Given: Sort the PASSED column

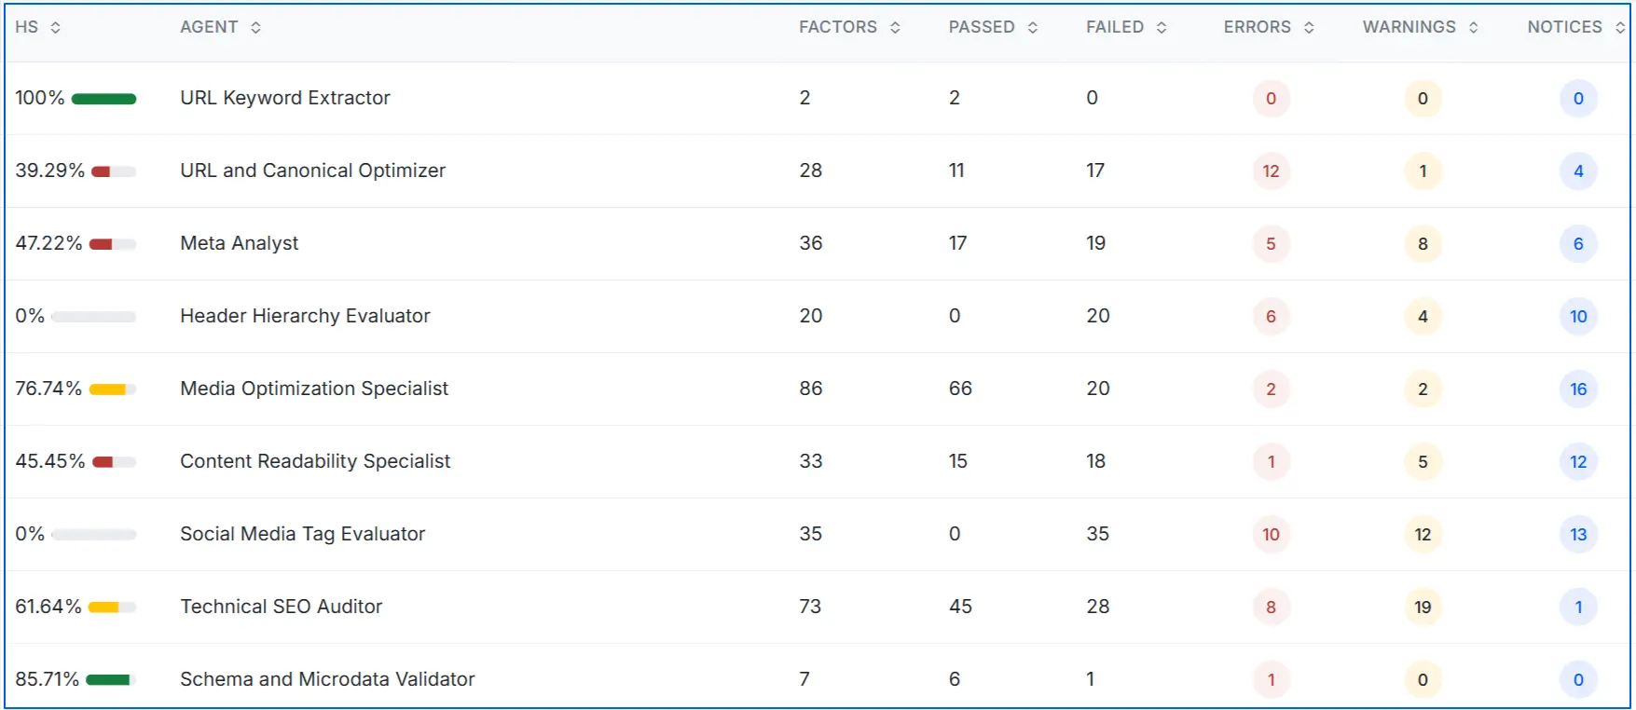Looking at the screenshot, I should [1033, 27].
